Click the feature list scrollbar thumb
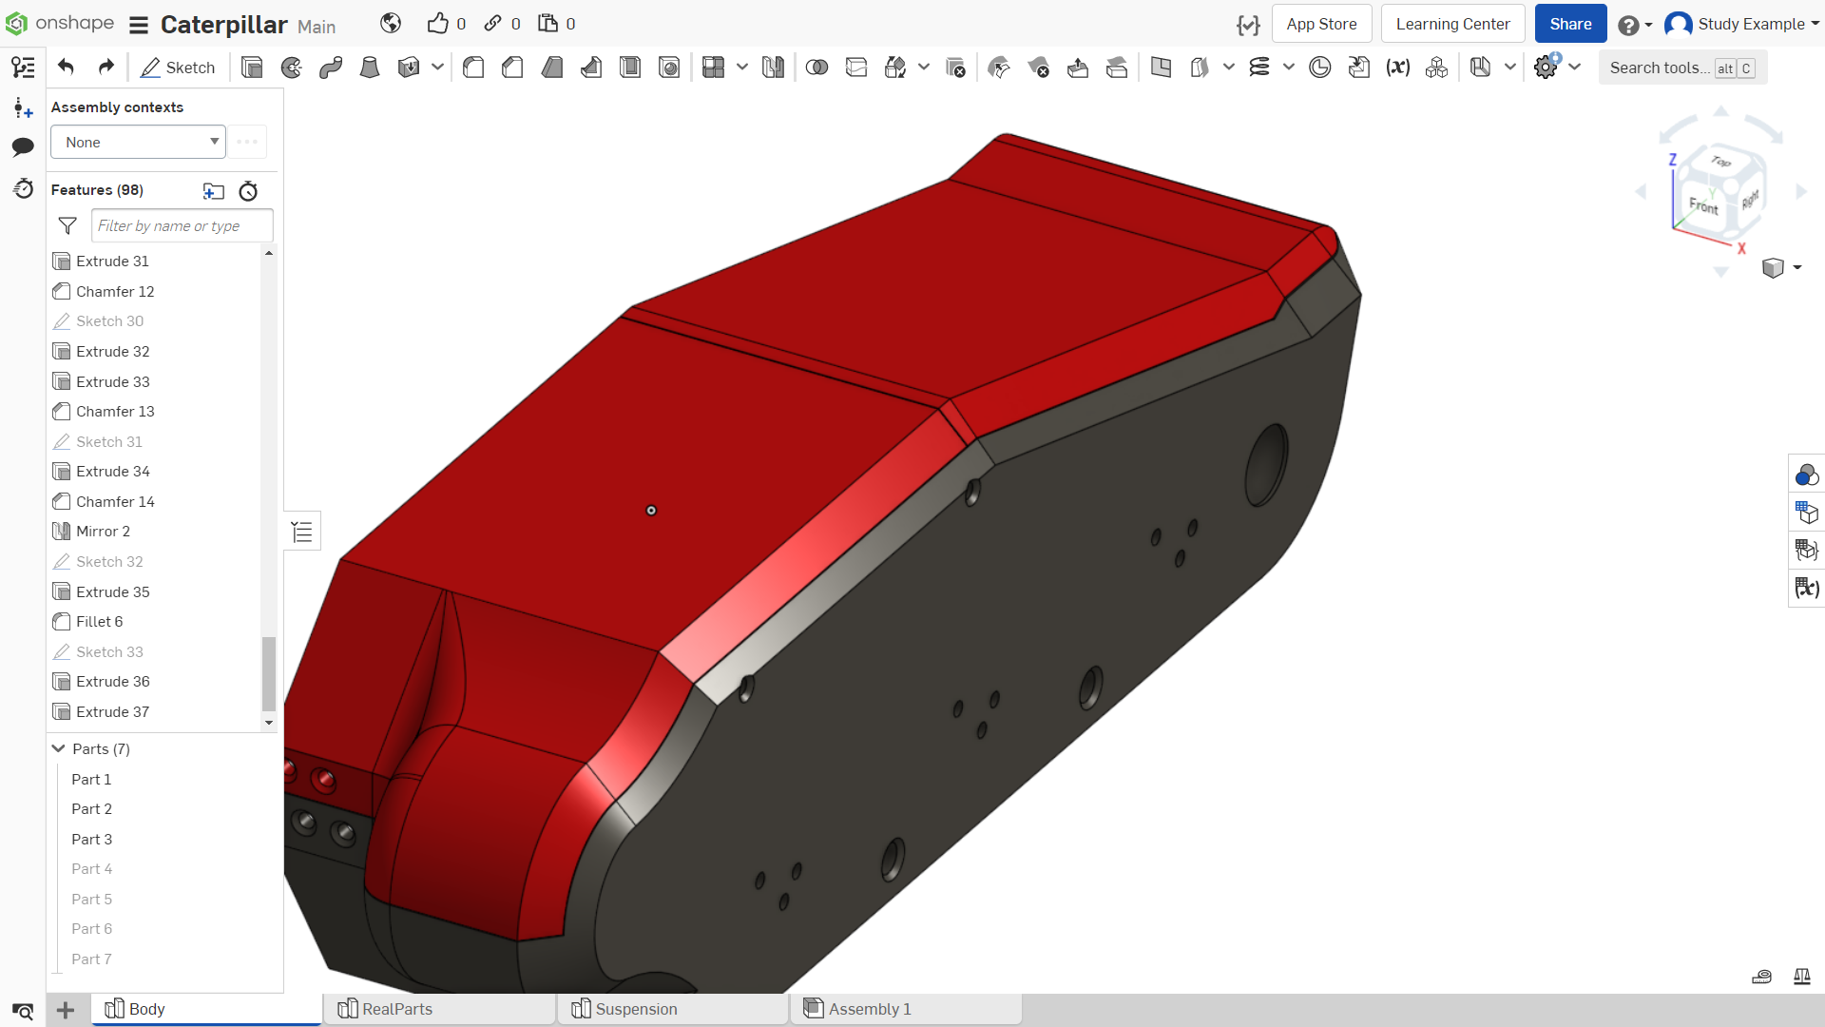Screen dimensions: 1825x1027 (x=269, y=673)
